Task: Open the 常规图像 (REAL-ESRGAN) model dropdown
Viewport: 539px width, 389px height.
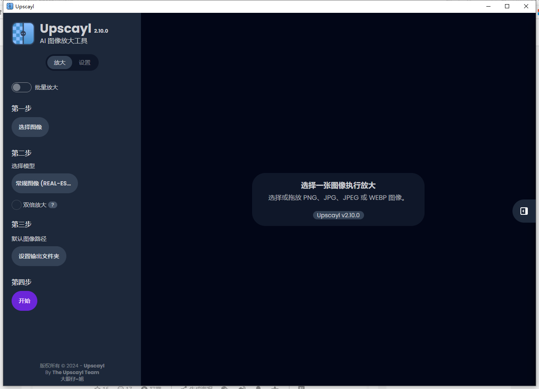Action: 44,183
